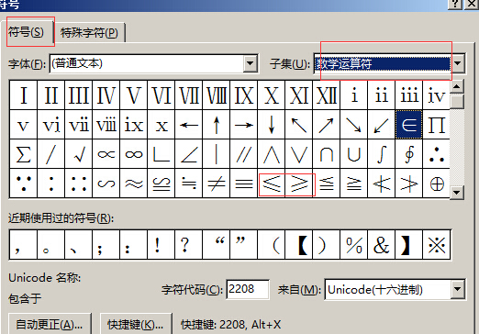Select the therefore ∴ symbol
479x334 pixels.
click(437, 154)
